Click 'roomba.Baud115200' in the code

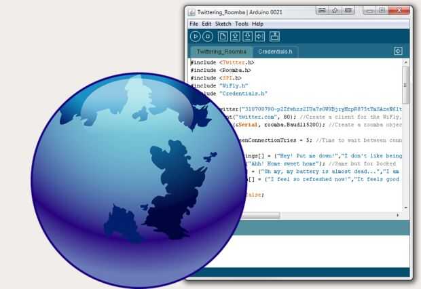(x=293, y=125)
